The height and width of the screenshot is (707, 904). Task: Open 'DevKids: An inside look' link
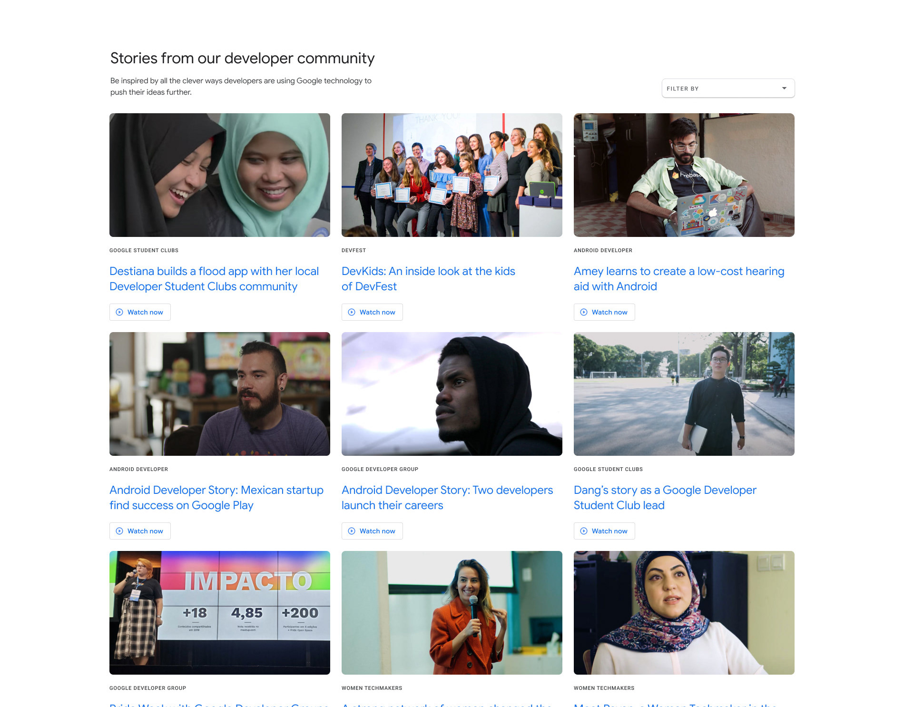click(428, 279)
